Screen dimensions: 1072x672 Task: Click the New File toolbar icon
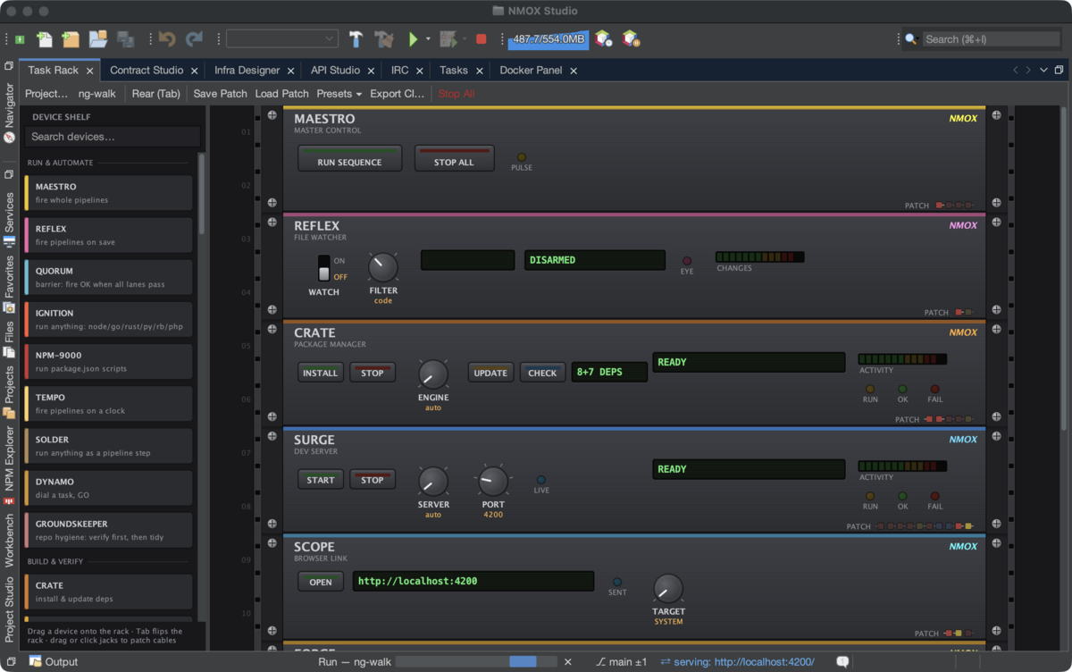[44, 39]
